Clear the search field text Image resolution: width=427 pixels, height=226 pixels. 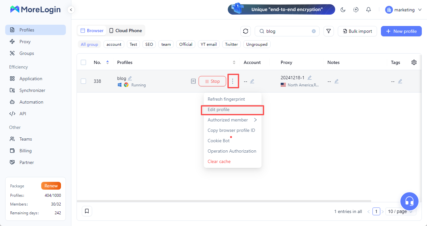314,31
